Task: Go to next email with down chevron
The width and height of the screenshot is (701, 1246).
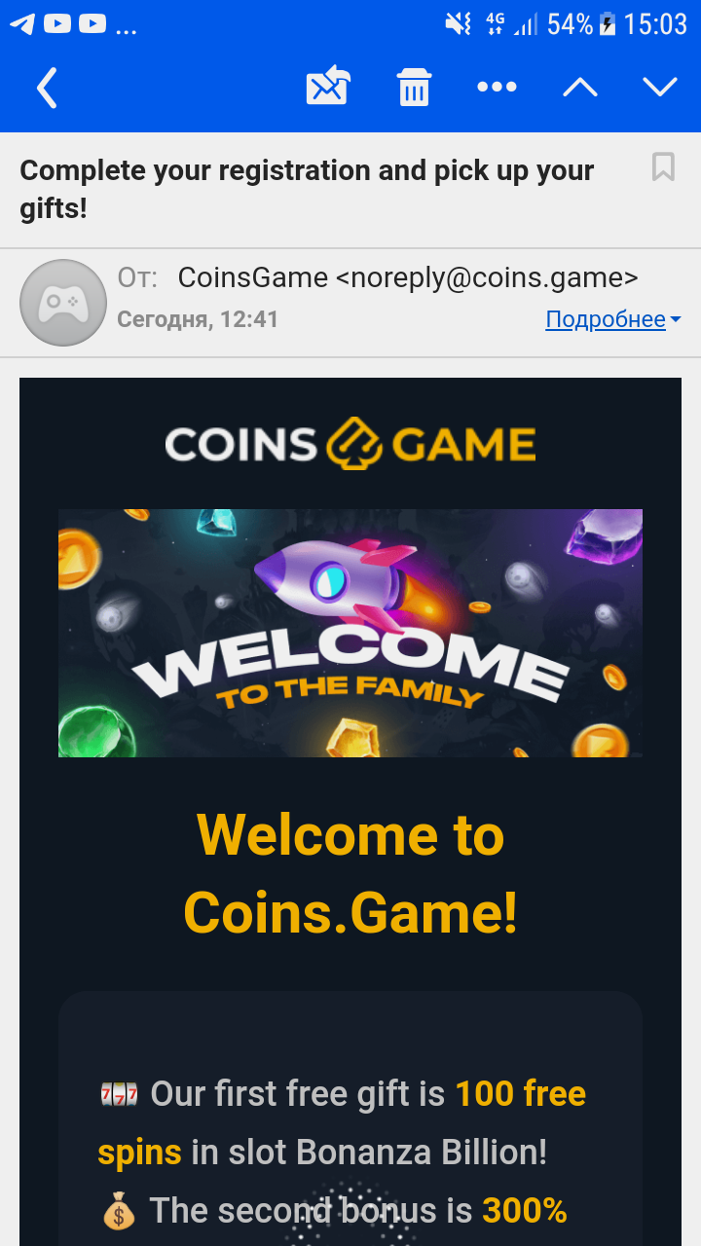Action: click(660, 88)
